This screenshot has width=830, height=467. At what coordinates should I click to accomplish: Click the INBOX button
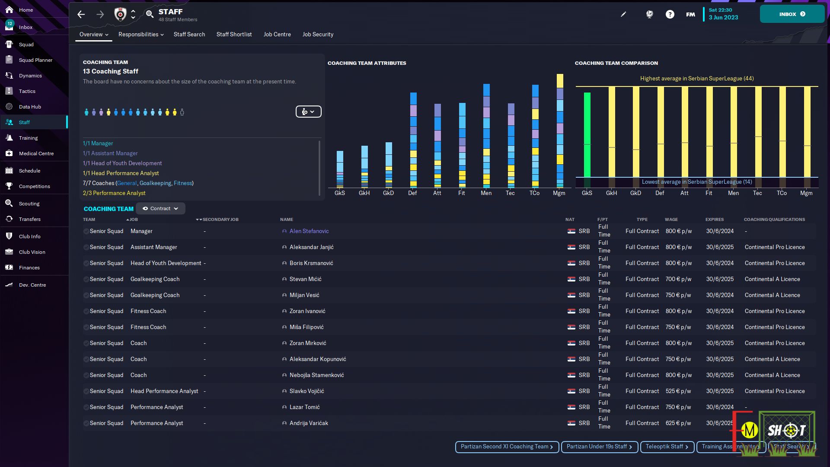coord(792,14)
